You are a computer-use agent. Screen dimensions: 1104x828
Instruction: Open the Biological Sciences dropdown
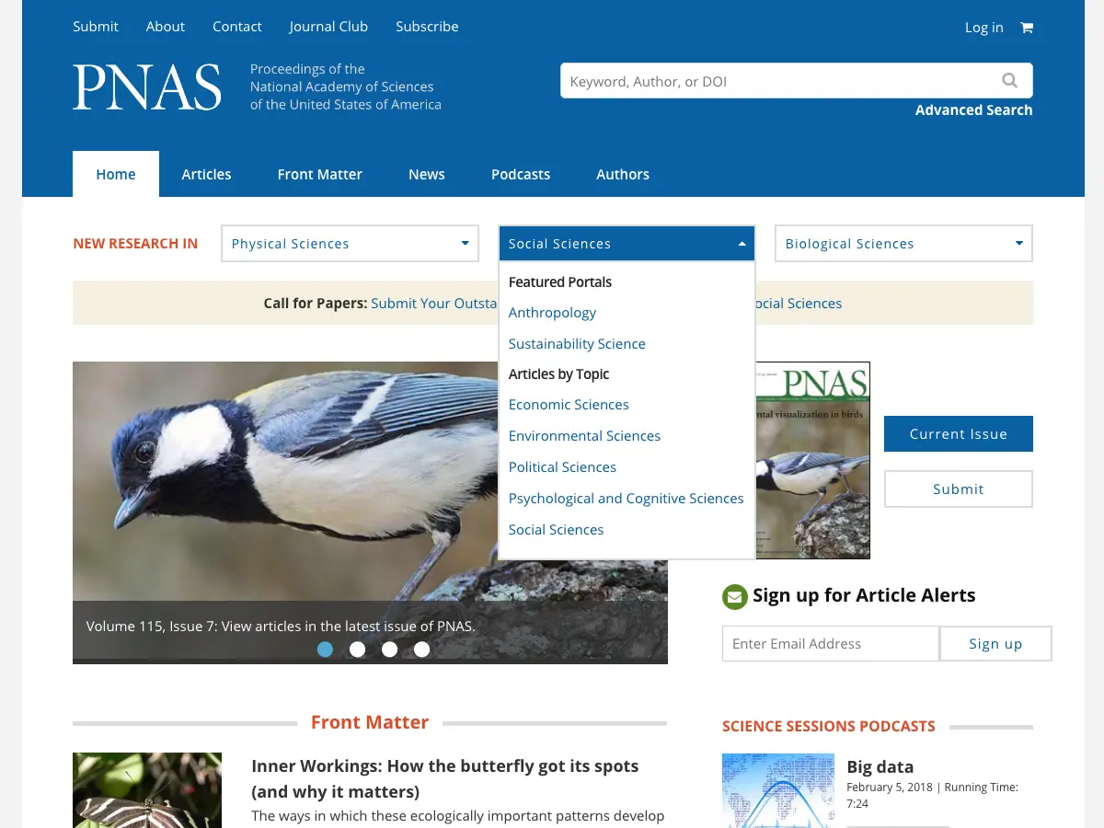[x=903, y=244]
